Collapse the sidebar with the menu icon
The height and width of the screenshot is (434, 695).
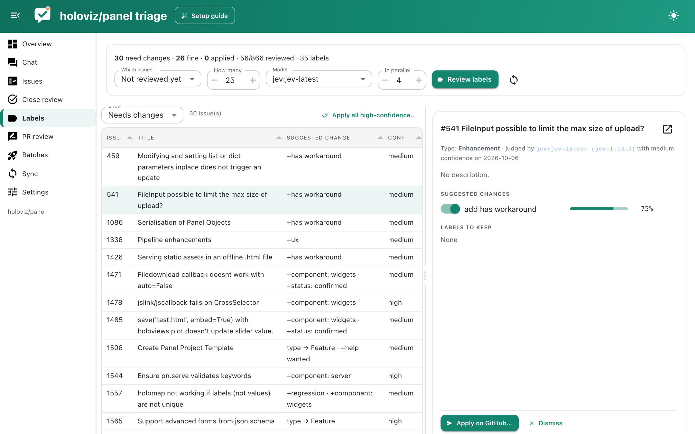[x=15, y=15]
